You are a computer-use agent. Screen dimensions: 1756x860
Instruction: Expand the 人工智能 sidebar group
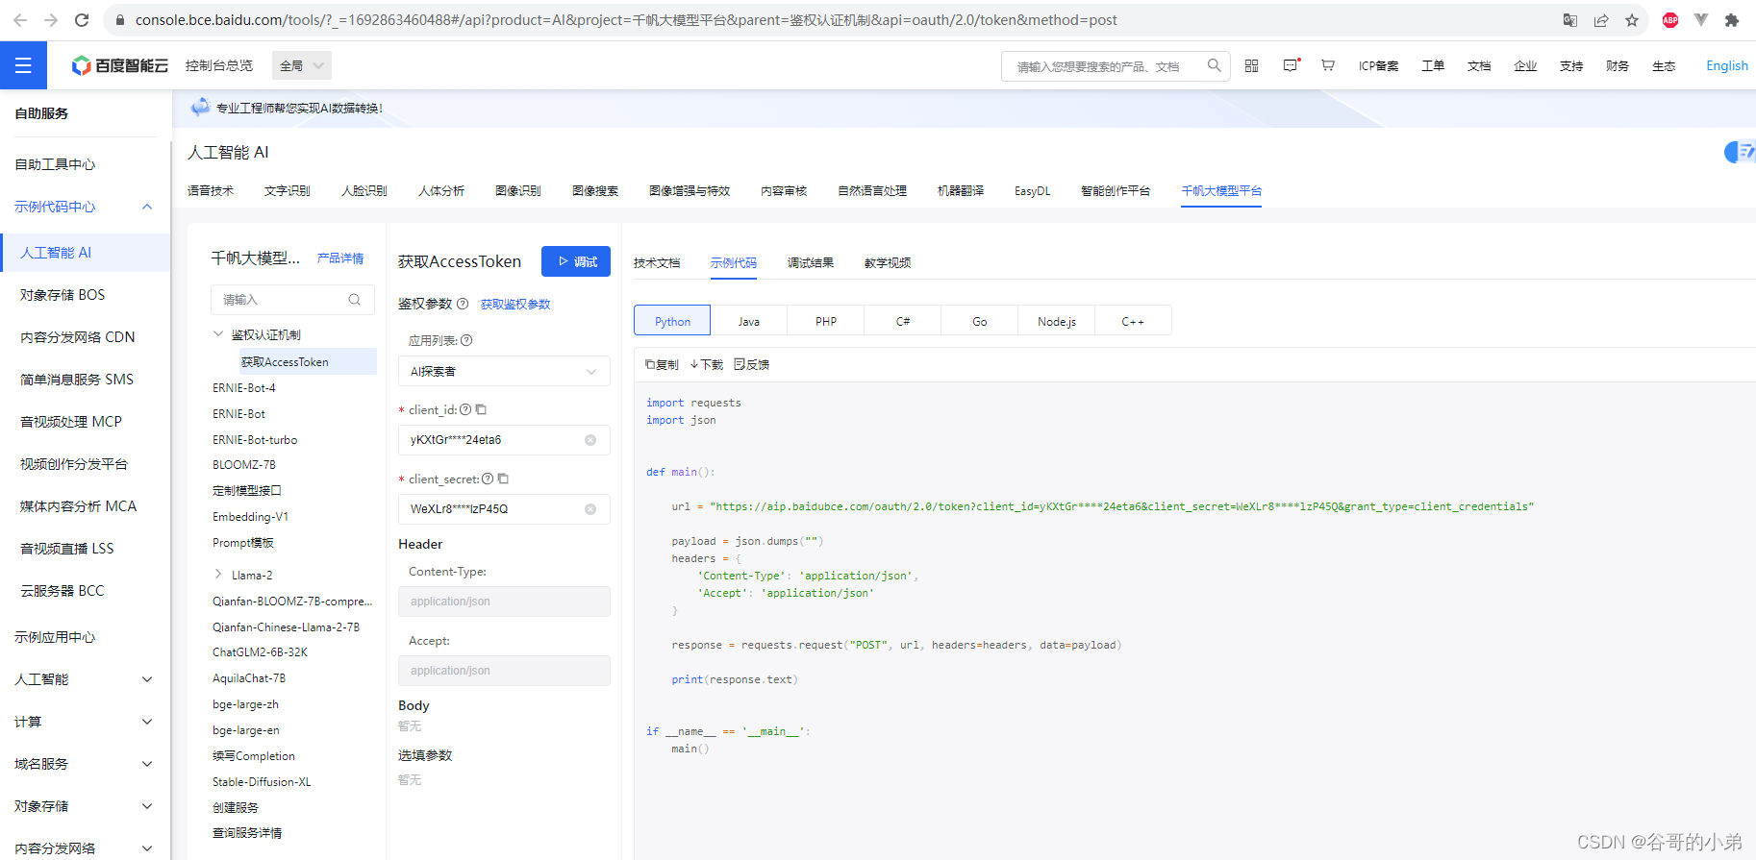(x=147, y=679)
